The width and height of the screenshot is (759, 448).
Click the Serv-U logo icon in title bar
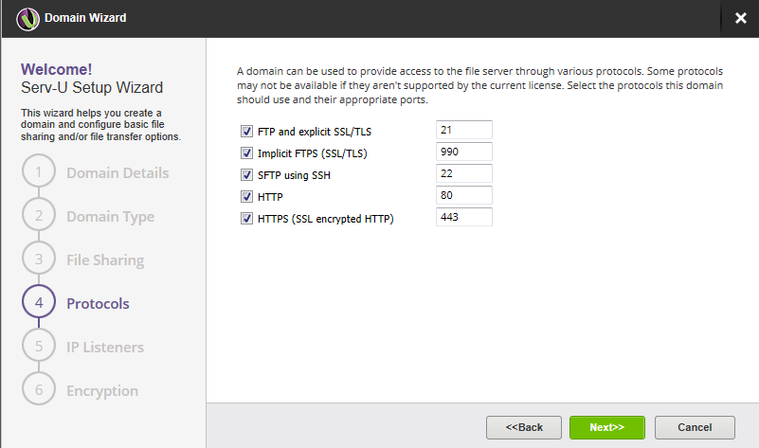click(x=27, y=18)
